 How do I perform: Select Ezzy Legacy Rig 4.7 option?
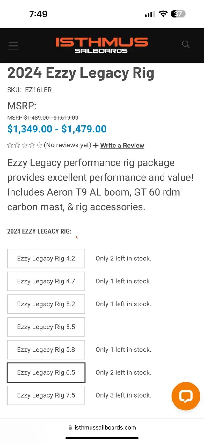(x=46, y=281)
